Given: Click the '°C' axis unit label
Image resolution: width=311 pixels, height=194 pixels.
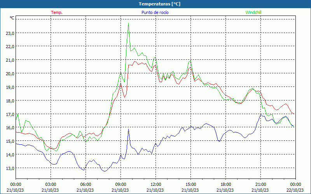Looking at the screenshot, I should pyautogui.click(x=12, y=18).
